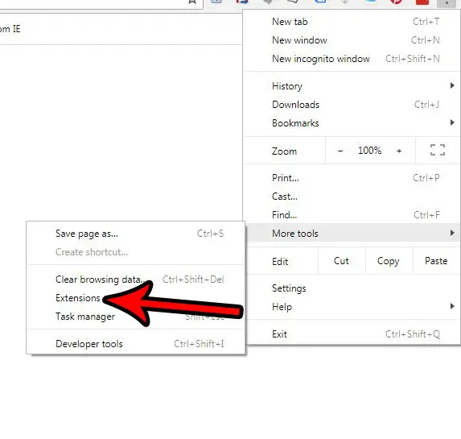Expand the Bookmarks submenu

(352, 123)
